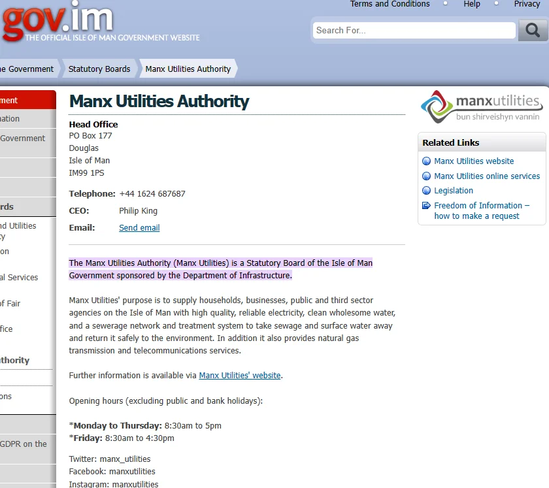Select Manx Utilities Authority breadcrumb
The width and height of the screenshot is (549, 488).
pyautogui.click(x=188, y=69)
